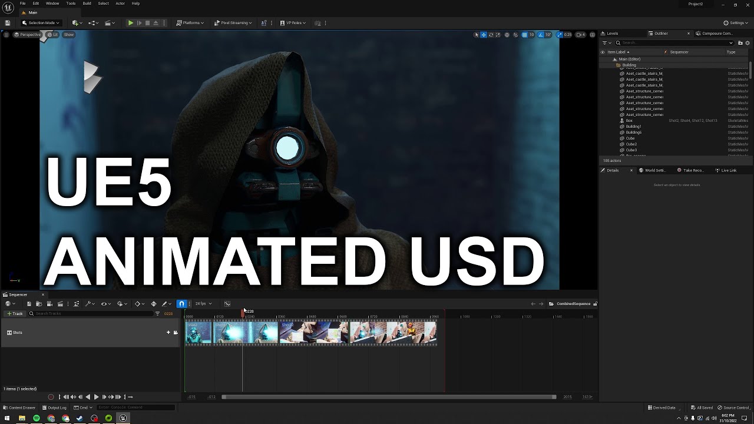The height and width of the screenshot is (424, 754).
Task: Select Building1 in the Outliner
Action: pyautogui.click(x=633, y=127)
